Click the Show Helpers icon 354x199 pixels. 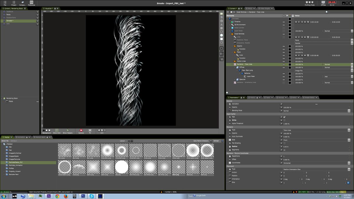(x=68, y=130)
